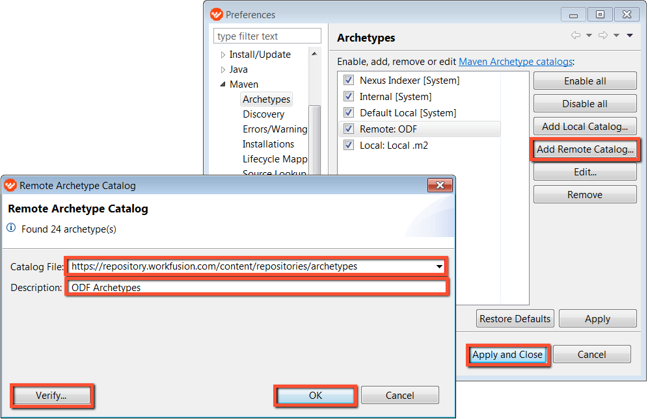Open the Maven Archetype catalogs link

(515, 62)
